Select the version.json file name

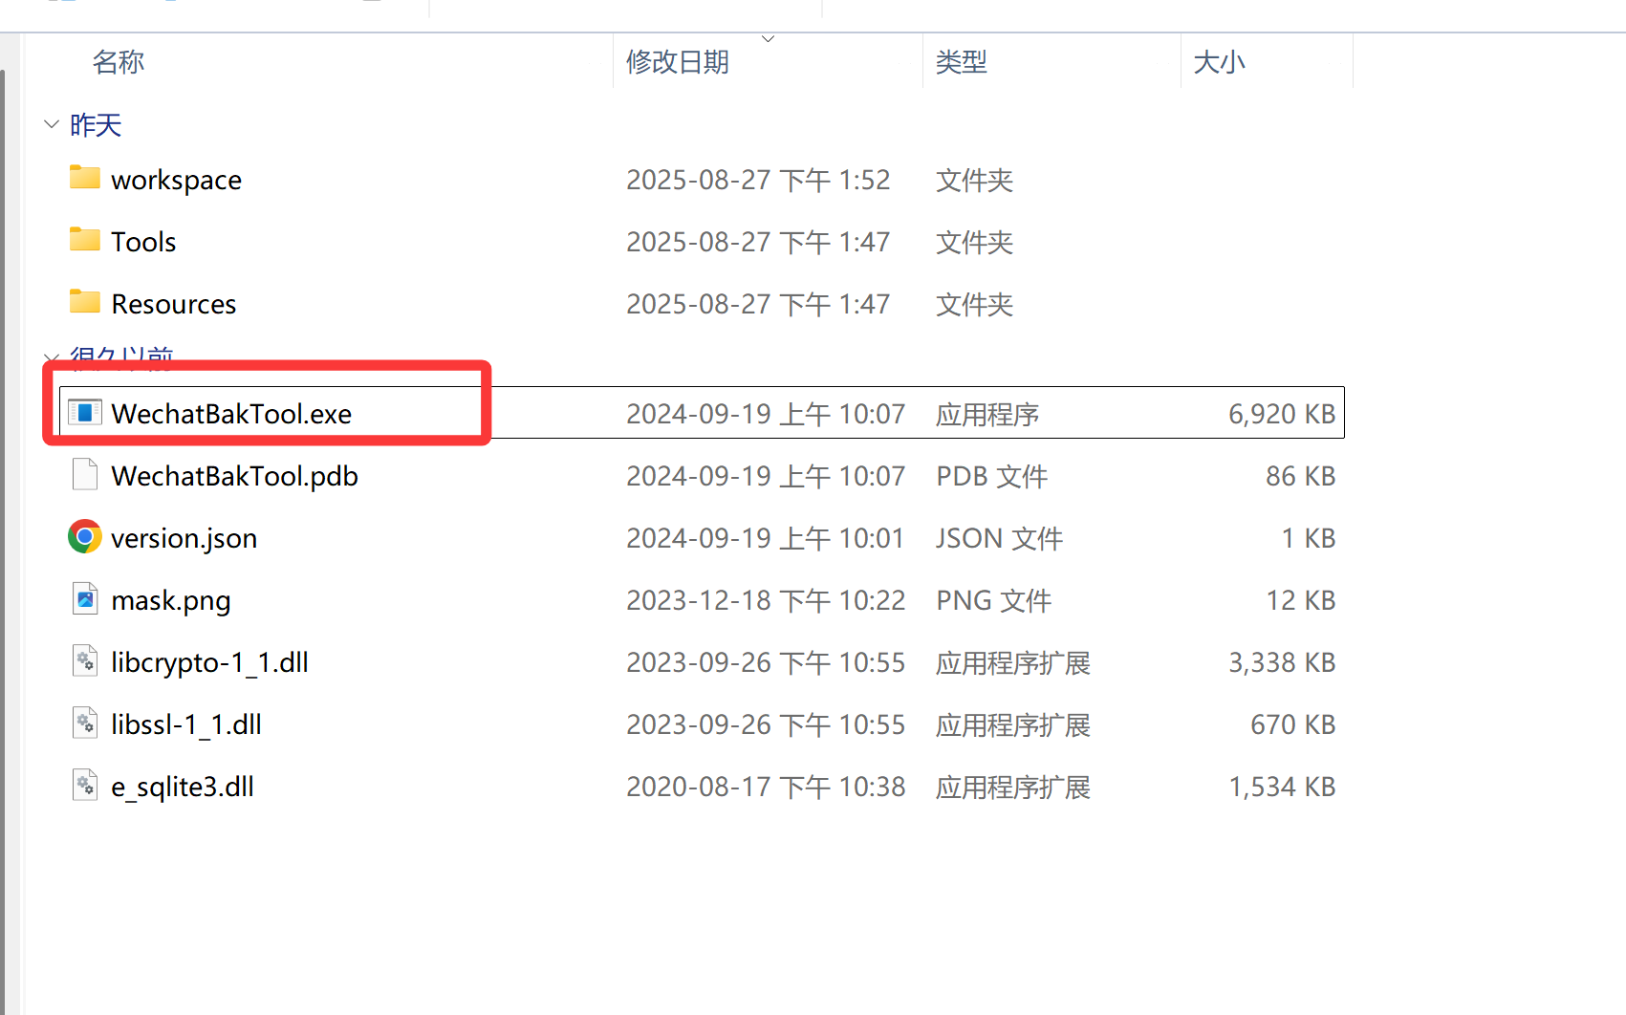click(x=184, y=538)
